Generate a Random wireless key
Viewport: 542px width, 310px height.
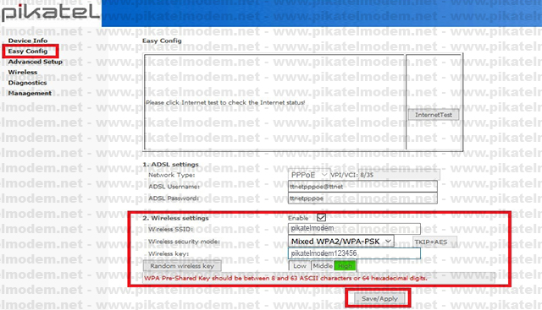point(182,266)
